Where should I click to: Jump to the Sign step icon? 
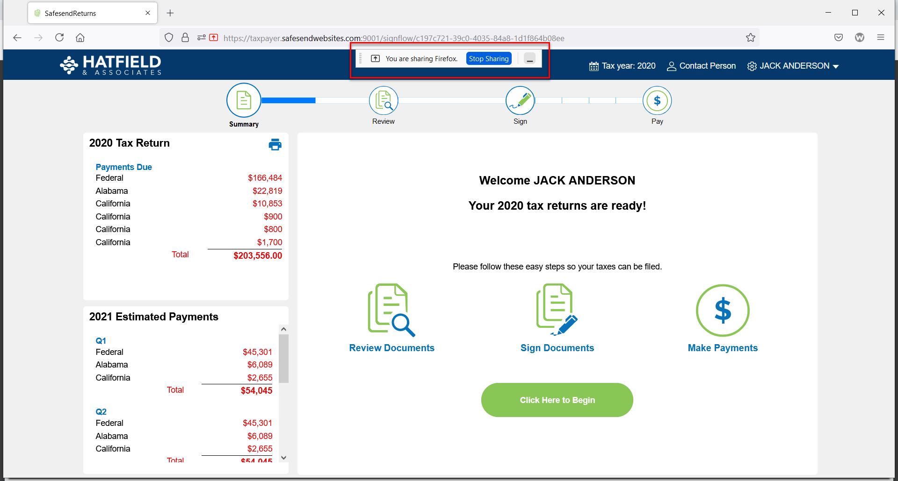click(x=520, y=100)
